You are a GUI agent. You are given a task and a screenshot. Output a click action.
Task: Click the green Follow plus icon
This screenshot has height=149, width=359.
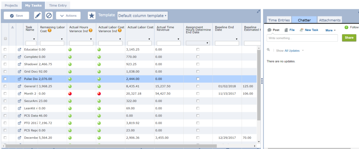click(346, 27)
